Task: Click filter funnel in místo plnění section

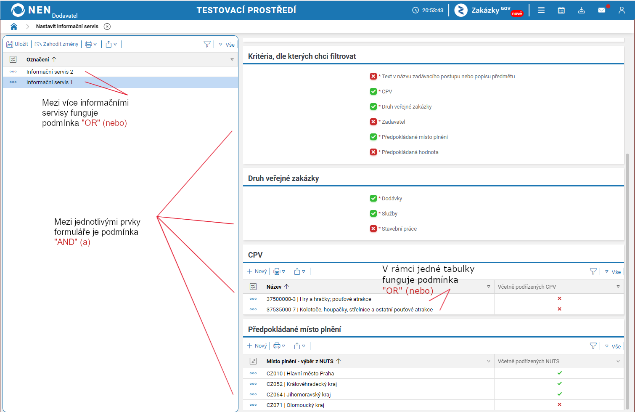Action: pos(593,346)
